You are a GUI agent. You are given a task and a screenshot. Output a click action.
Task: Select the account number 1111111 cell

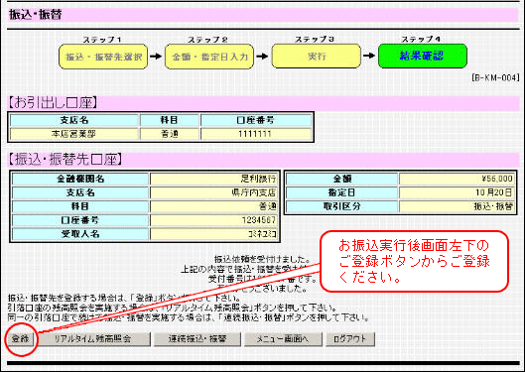click(256, 134)
